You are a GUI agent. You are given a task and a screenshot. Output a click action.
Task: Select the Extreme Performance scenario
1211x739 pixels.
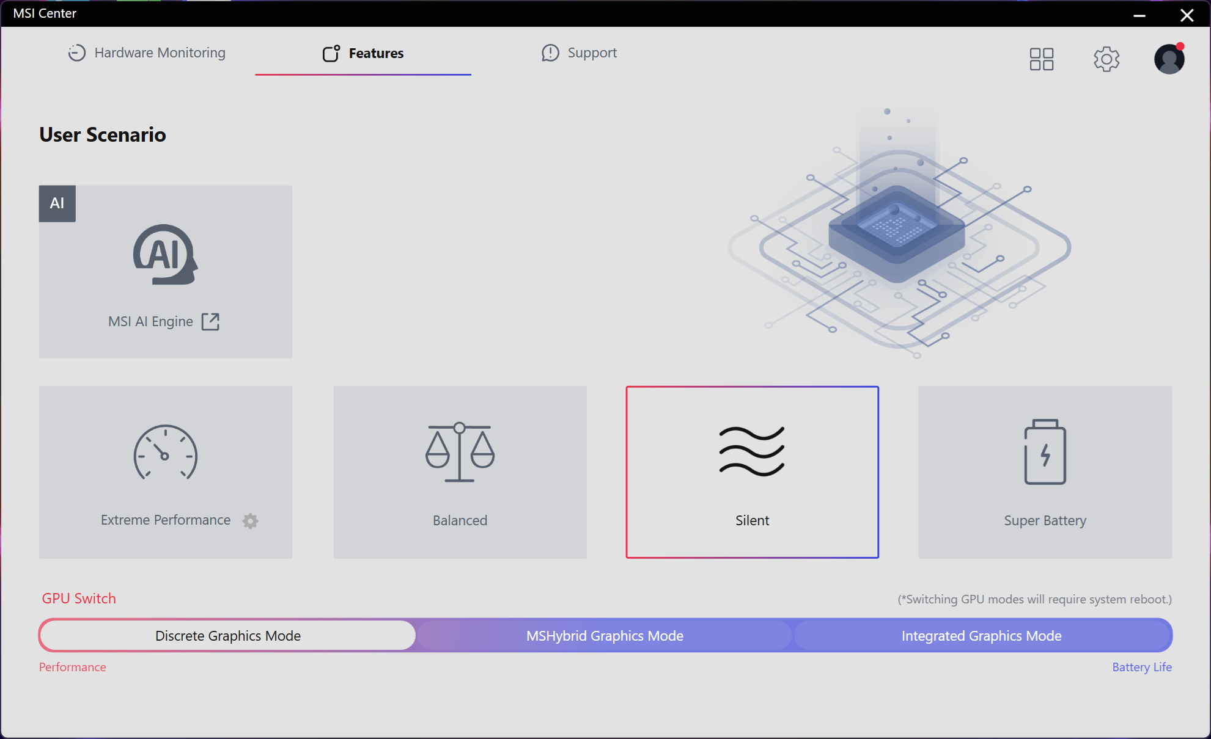(166, 472)
